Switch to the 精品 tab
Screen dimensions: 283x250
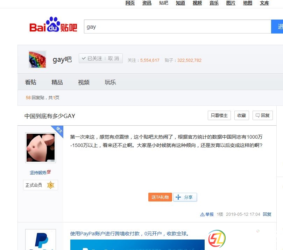57,82
